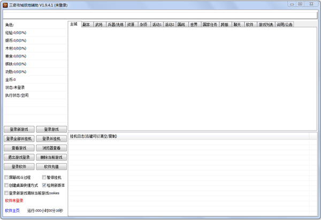Click the 浏览器查看 button
This screenshot has height=220, width=321.
point(51,148)
